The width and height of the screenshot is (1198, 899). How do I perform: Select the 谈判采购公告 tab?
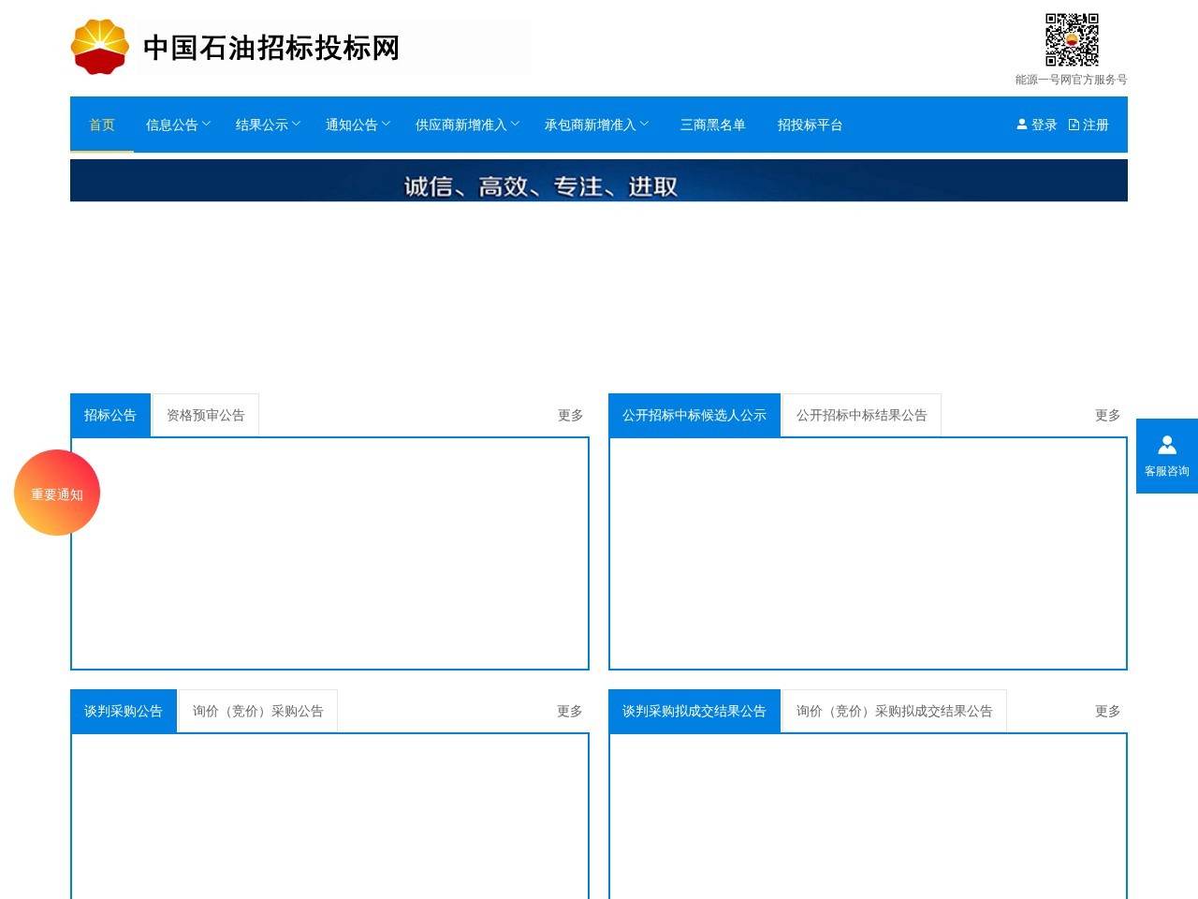(x=124, y=711)
